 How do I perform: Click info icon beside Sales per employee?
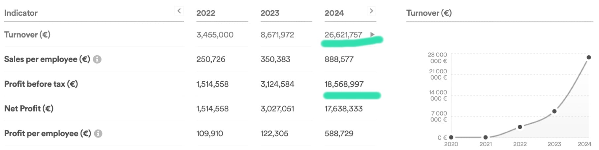coord(97,60)
